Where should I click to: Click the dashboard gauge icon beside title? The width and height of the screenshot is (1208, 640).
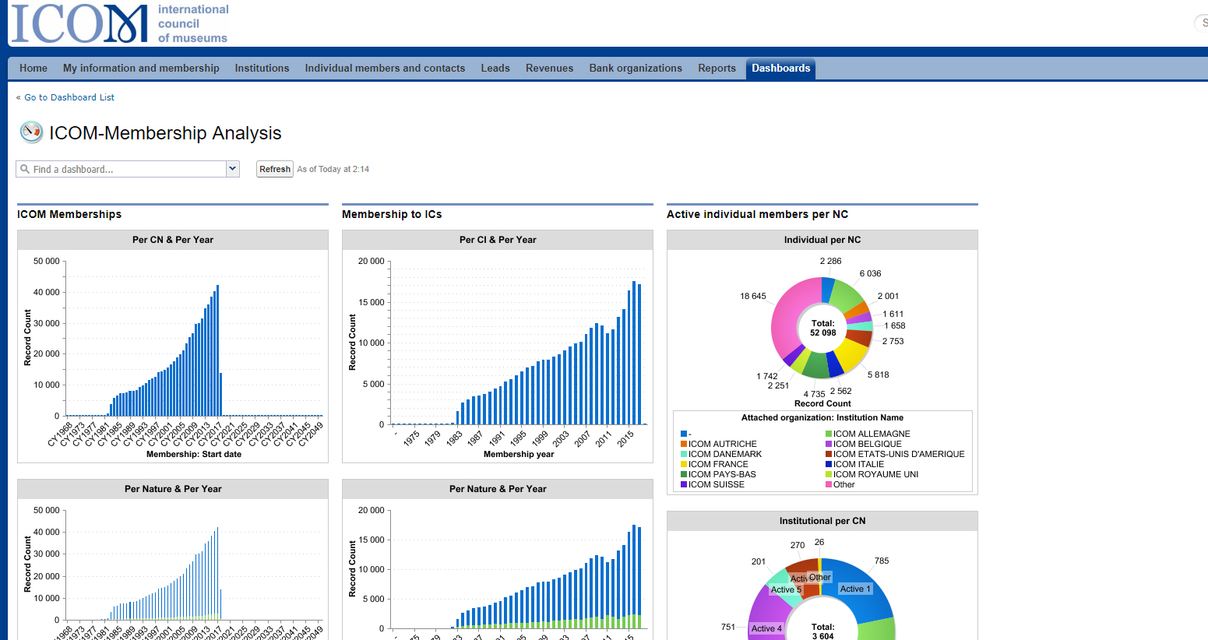point(31,132)
